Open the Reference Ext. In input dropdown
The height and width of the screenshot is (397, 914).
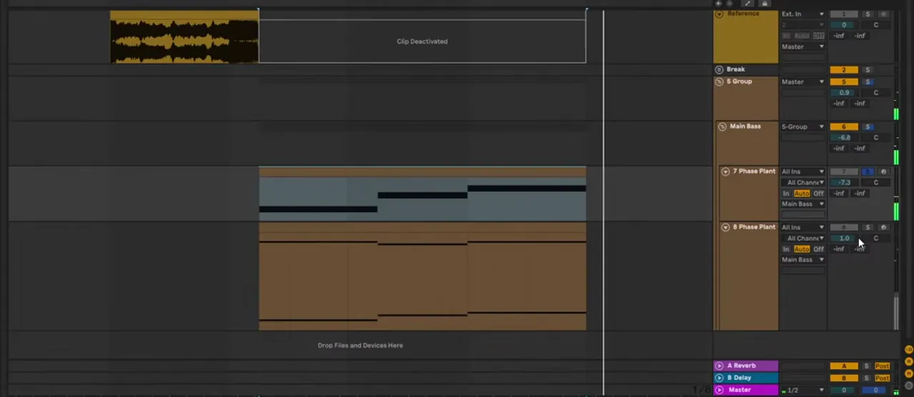[803, 14]
